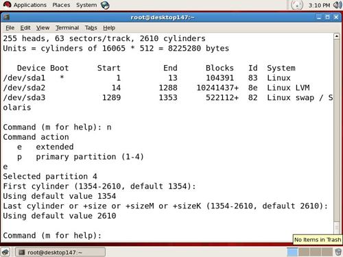Switch to the first workspace
The height and width of the screenshot is (257, 343).
click(x=292, y=252)
